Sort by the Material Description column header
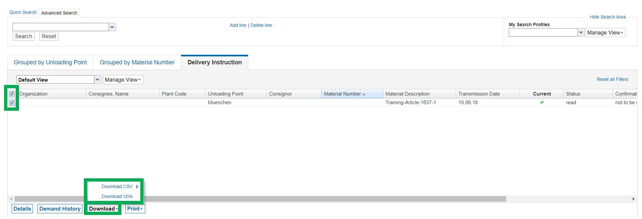This screenshot has height=219, width=642. (x=419, y=94)
